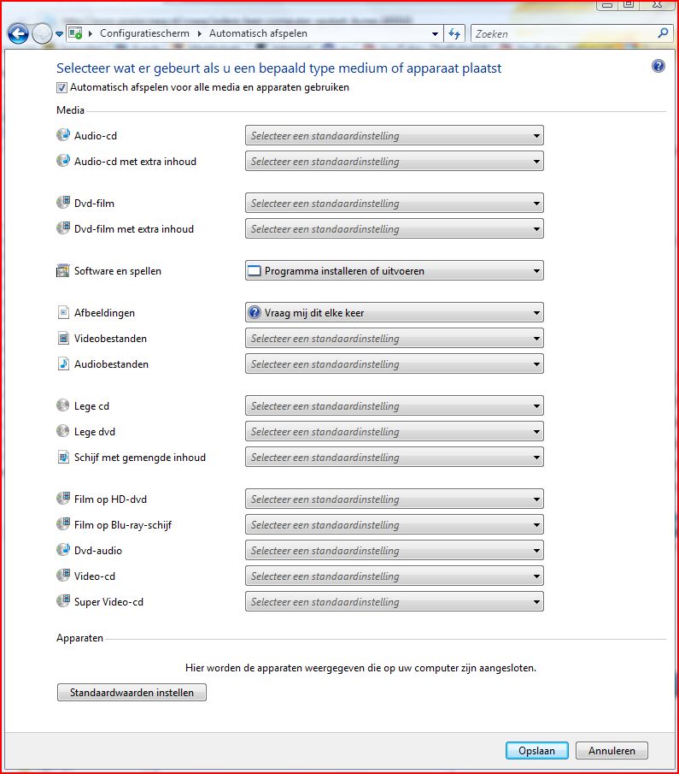Click Standaardwaarden instellen under Apparaten
The width and height of the screenshot is (679, 774).
click(132, 692)
